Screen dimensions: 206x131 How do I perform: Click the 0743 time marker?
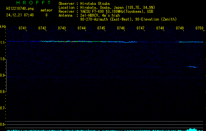(x=62, y=28)
